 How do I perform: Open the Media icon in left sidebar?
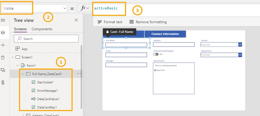pos(3,70)
